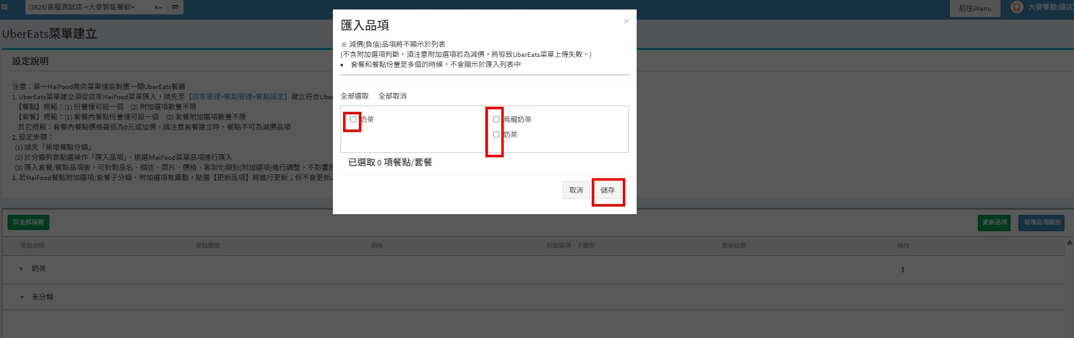The width and height of the screenshot is (1074, 338).
Task: Click the 大麥餐飲 fork-and-knife logo
Action: (x=1016, y=8)
